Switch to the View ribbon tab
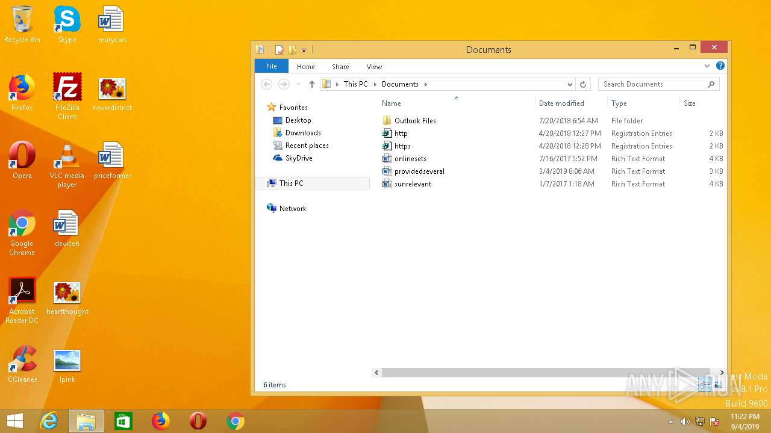The image size is (771, 433). [374, 67]
